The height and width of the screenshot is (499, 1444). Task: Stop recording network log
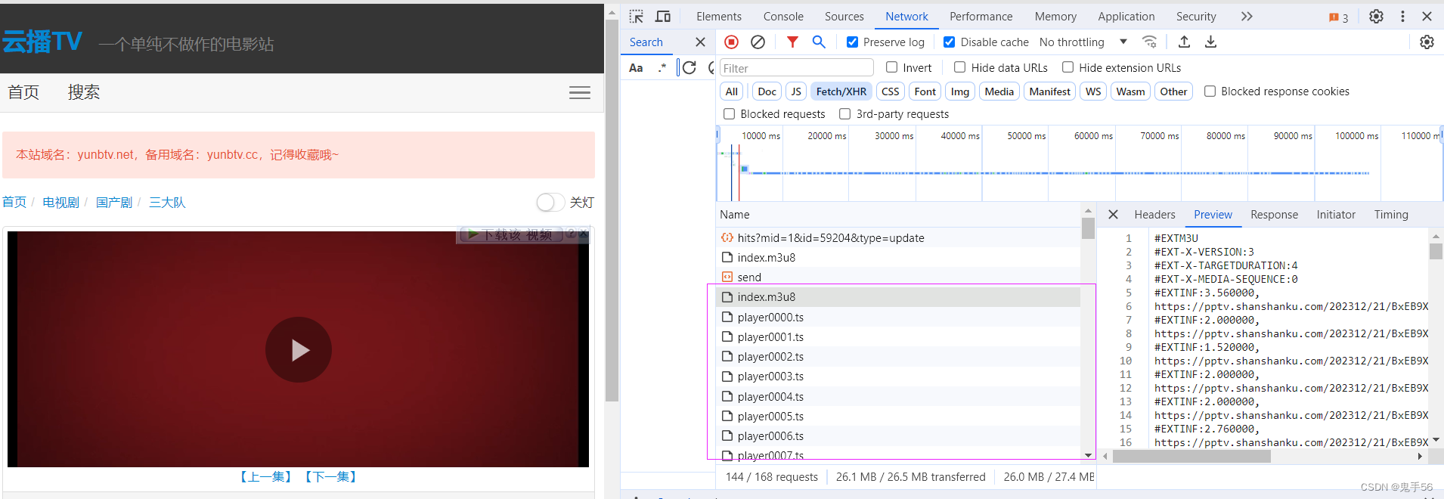click(x=731, y=42)
